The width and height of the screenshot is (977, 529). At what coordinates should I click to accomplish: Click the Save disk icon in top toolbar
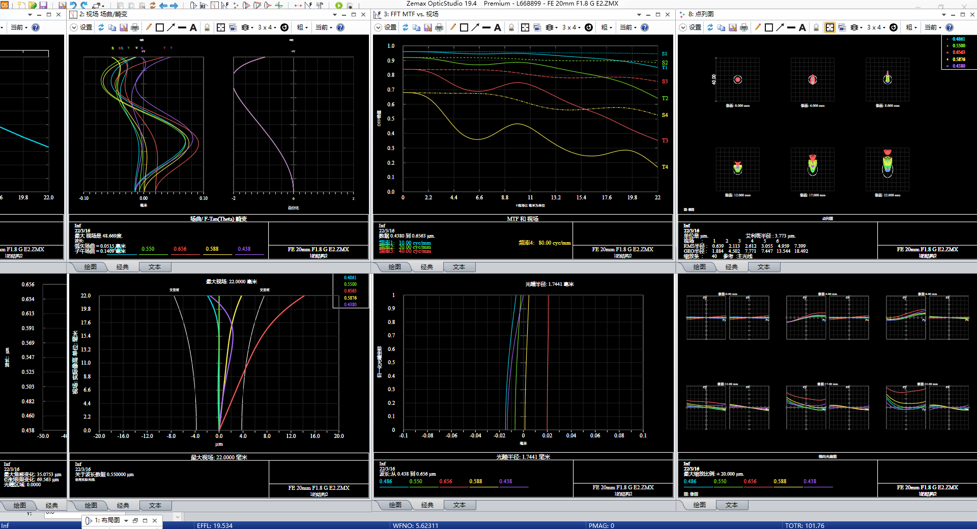point(43,5)
